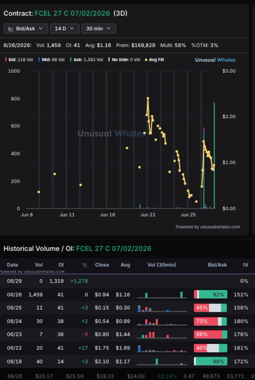Click the $2.10 close price cell
255x380 pixels.
pyautogui.click(x=102, y=361)
